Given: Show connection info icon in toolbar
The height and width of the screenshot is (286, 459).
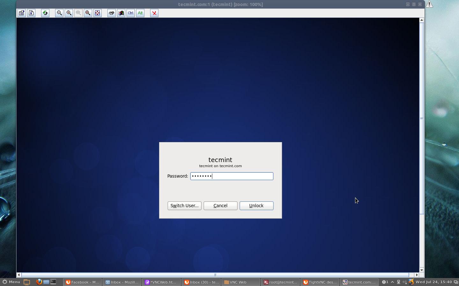Looking at the screenshot, I should tap(31, 13).
